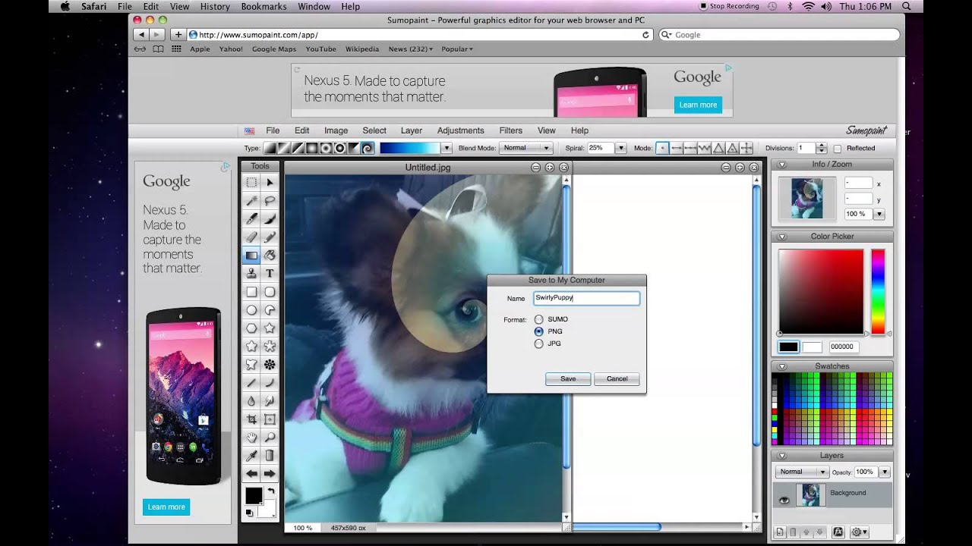Open the zoom percentage dropdown in Info panel
The width and height of the screenshot is (972, 546).
click(x=879, y=214)
